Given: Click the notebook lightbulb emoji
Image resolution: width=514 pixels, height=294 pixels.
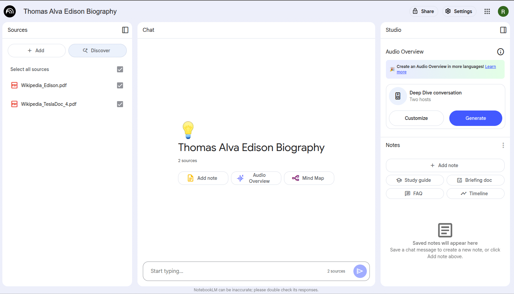Looking at the screenshot, I should click(x=188, y=130).
